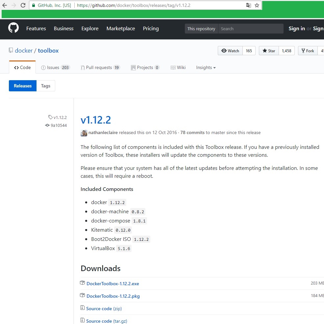Click the Kitematic 0.12.0 version text
Screen dimensions: 324x324
point(123,230)
